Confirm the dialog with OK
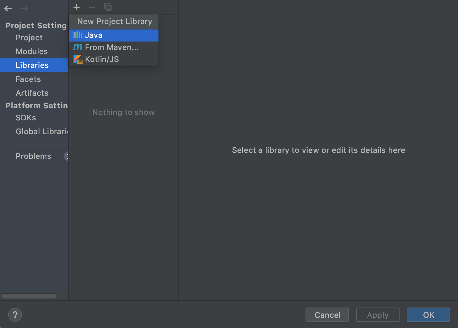This screenshot has height=328, width=458. 428,315
